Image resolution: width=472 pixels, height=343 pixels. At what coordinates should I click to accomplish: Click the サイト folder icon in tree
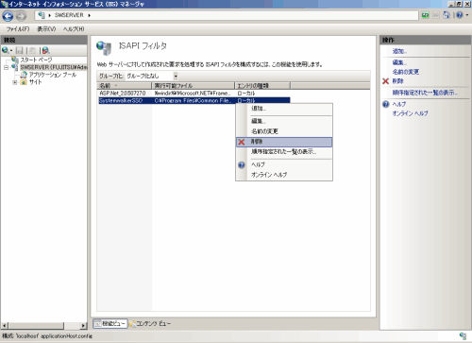(24, 82)
